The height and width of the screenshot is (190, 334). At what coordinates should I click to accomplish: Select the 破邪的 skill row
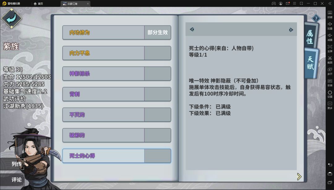pyautogui.click(x=117, y=135)
